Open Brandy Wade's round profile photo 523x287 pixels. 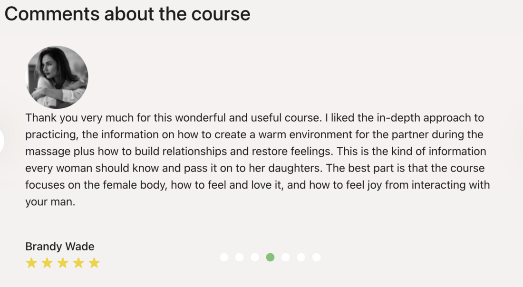point(57,77)
